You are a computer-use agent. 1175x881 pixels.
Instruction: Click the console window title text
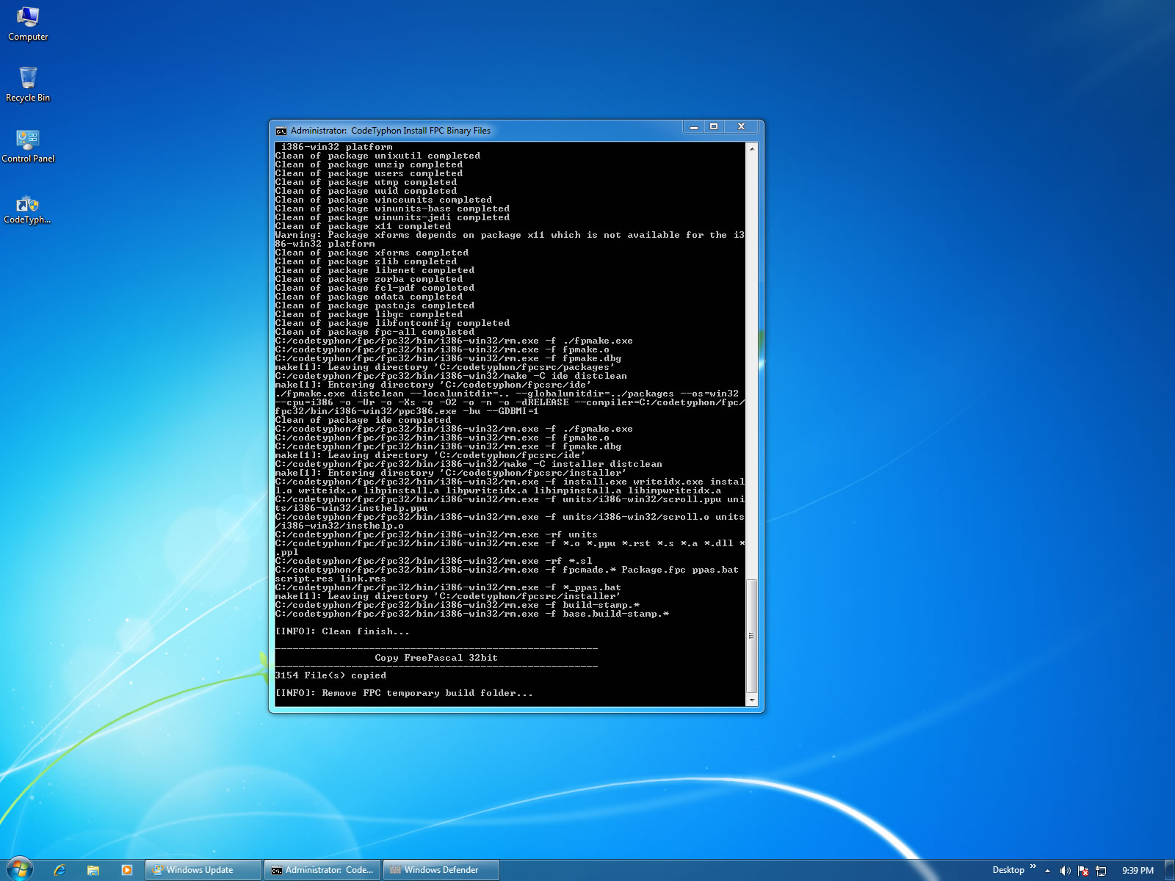click(x=391, y=131)
